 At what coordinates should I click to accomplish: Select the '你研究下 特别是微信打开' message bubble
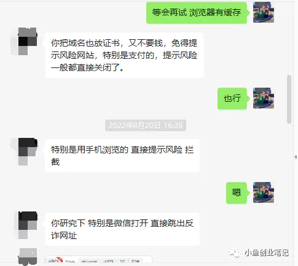(x=122, y=229)
